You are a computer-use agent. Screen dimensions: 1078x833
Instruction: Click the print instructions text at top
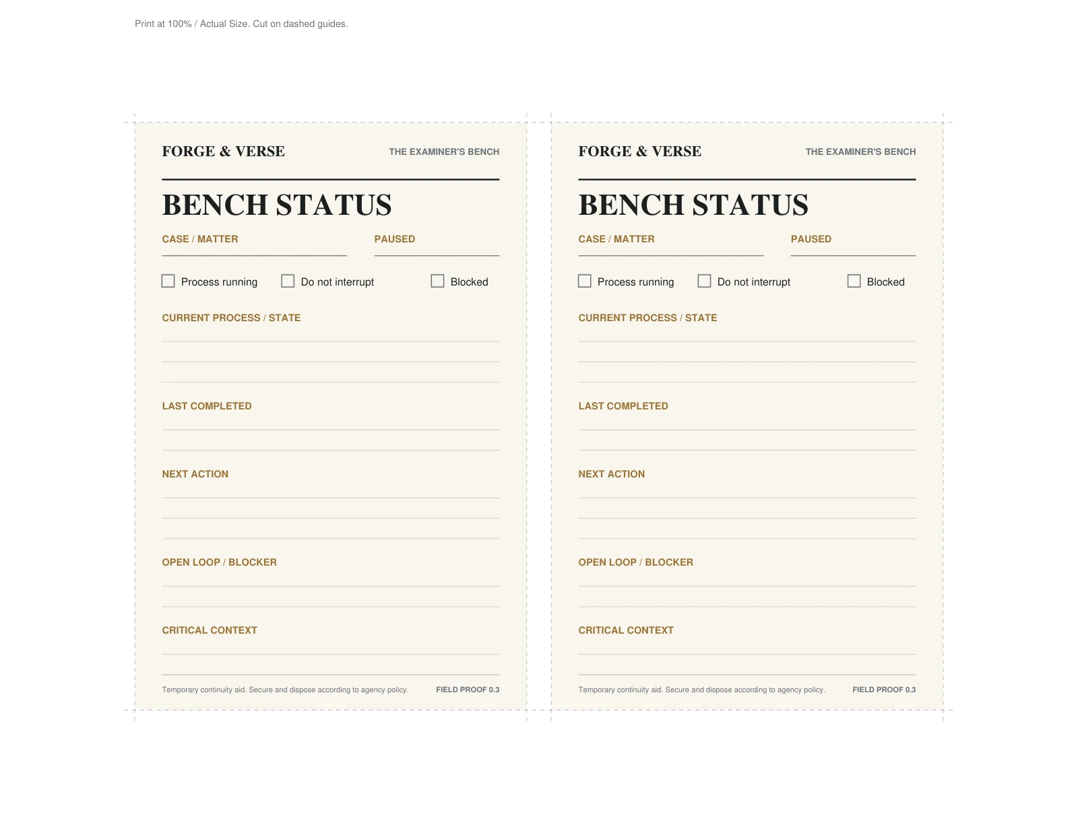point(241,24)
